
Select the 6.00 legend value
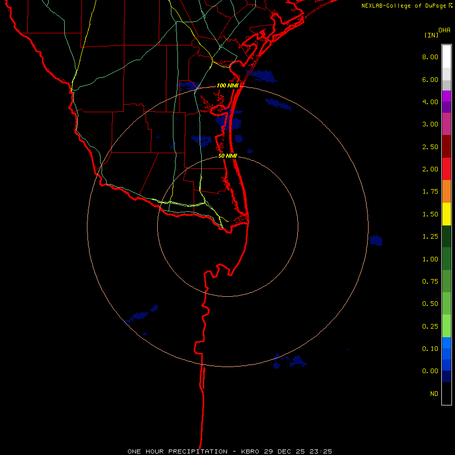(430, 79)
